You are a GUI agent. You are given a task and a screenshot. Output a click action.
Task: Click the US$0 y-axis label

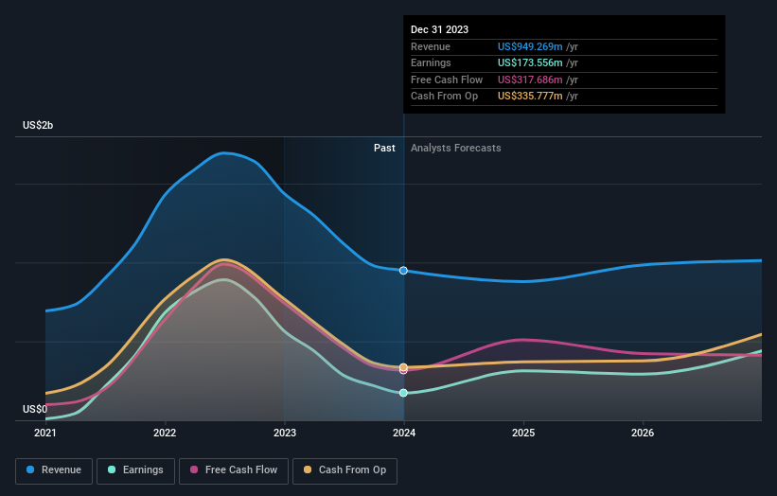[x=35, y=409]
